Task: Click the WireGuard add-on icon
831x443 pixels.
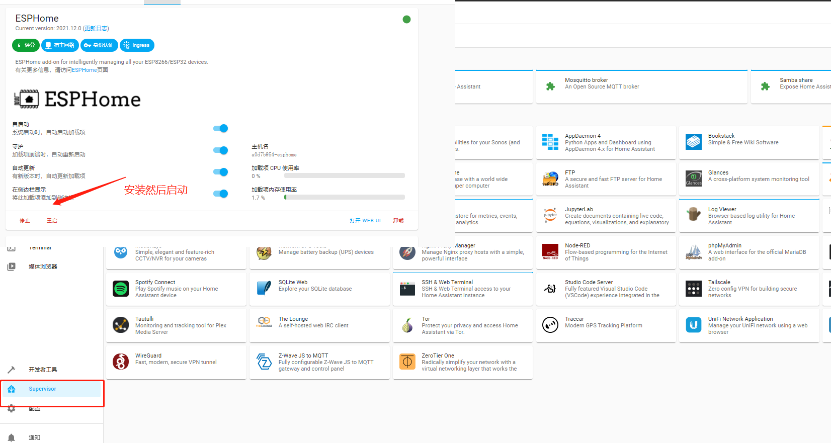Action: (x=121, y=362)
